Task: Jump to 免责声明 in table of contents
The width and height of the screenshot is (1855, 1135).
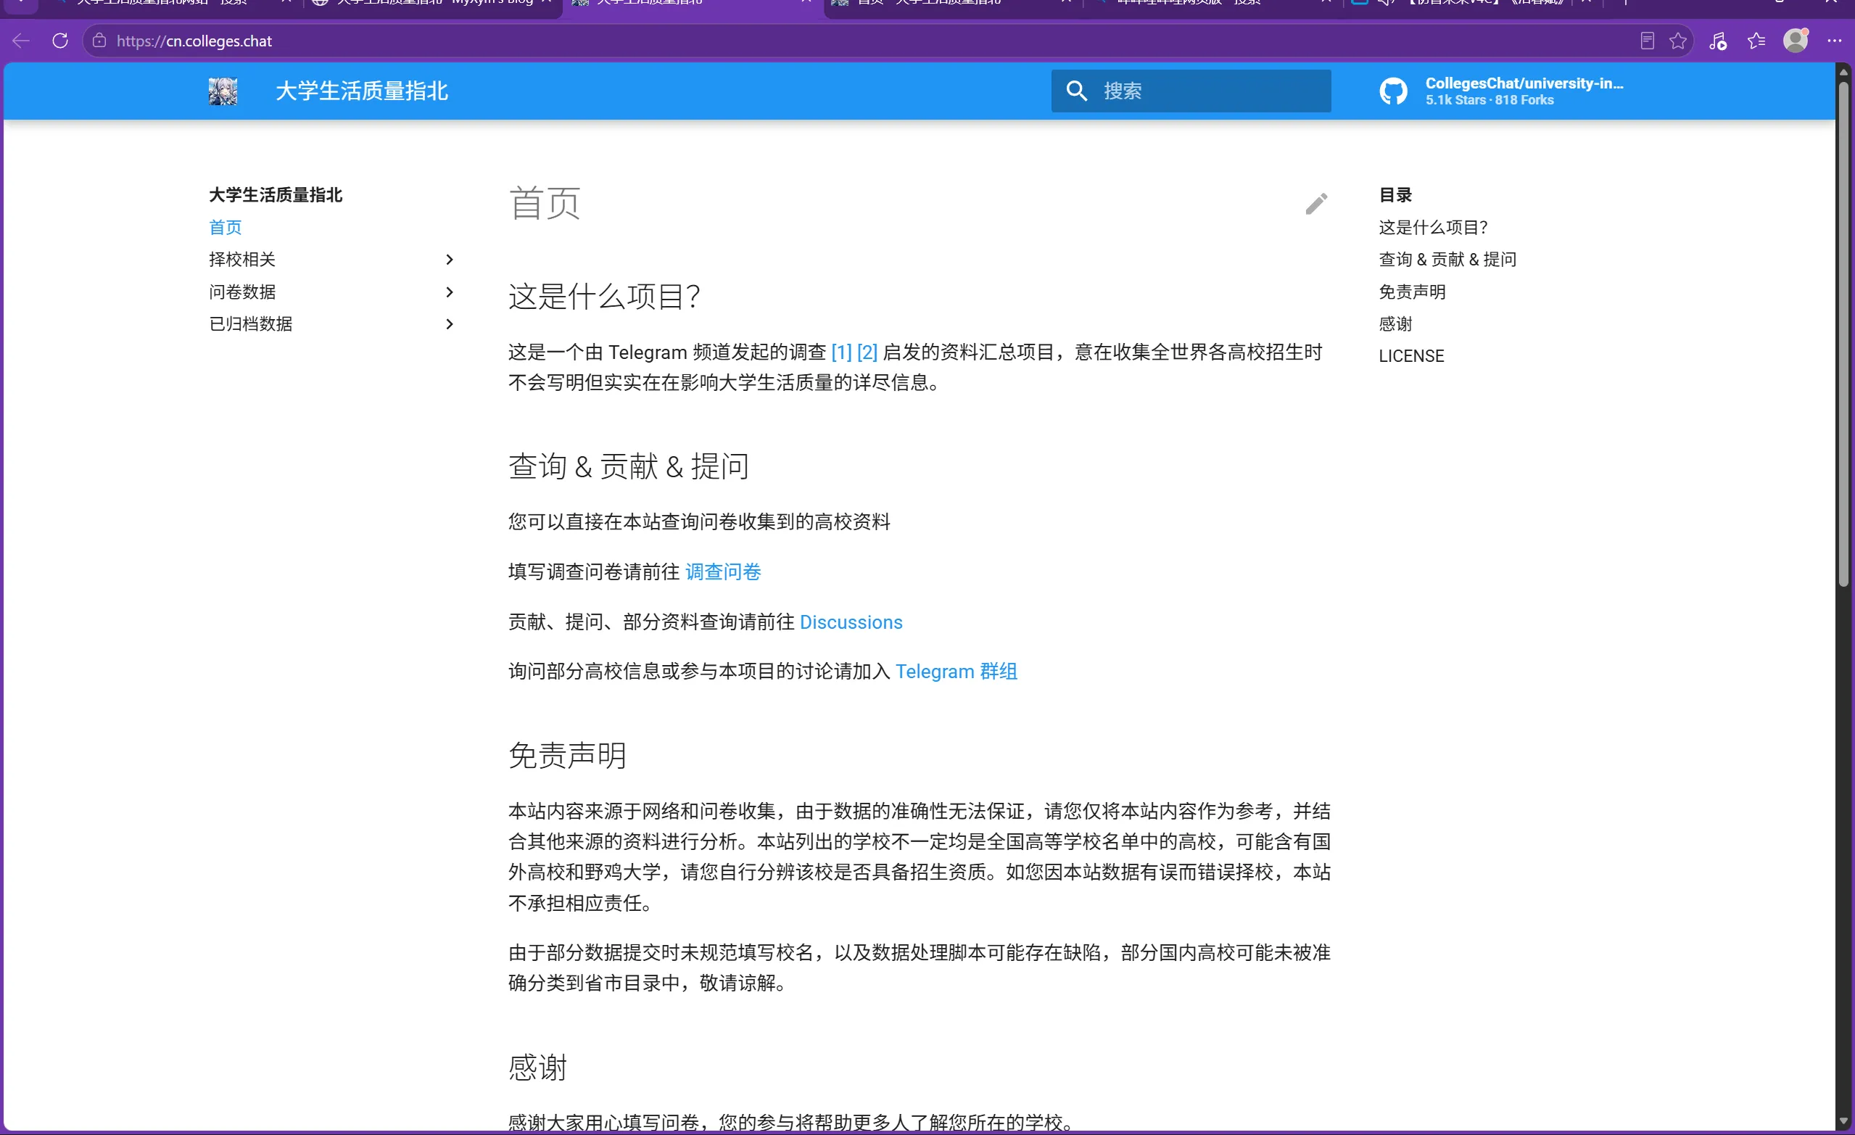Action: point(1412,292)
